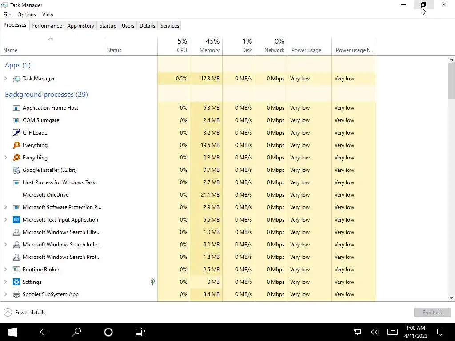Click the vertical scrollbar thumb

[451, 81]
